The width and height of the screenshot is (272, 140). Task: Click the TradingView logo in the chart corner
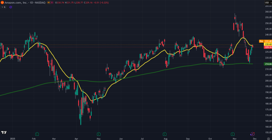(x=4, y=132)
